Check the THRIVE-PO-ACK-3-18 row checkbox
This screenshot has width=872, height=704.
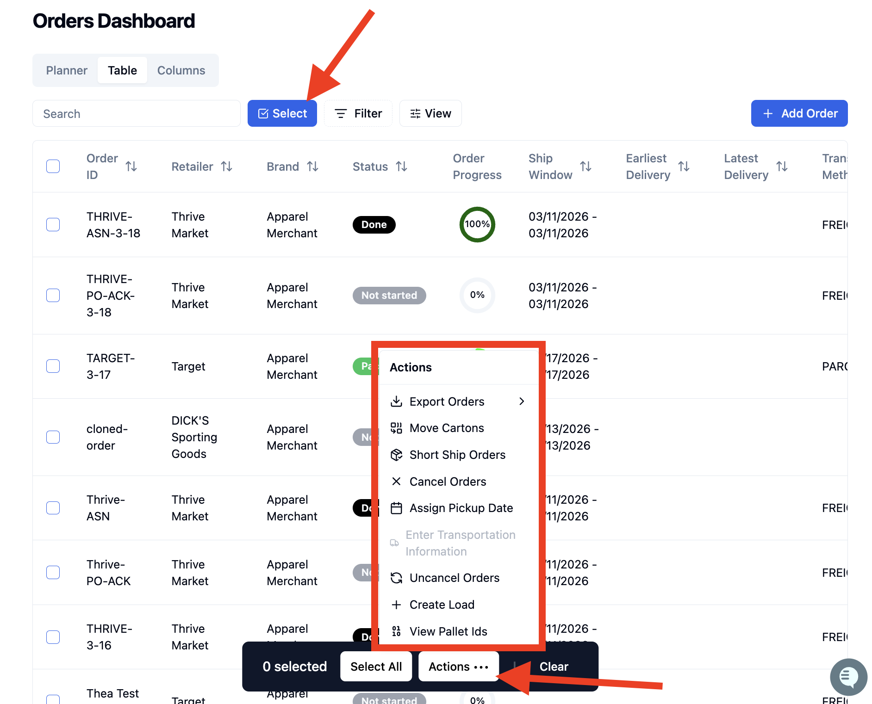pyautogui.click(x=53, y=296)
